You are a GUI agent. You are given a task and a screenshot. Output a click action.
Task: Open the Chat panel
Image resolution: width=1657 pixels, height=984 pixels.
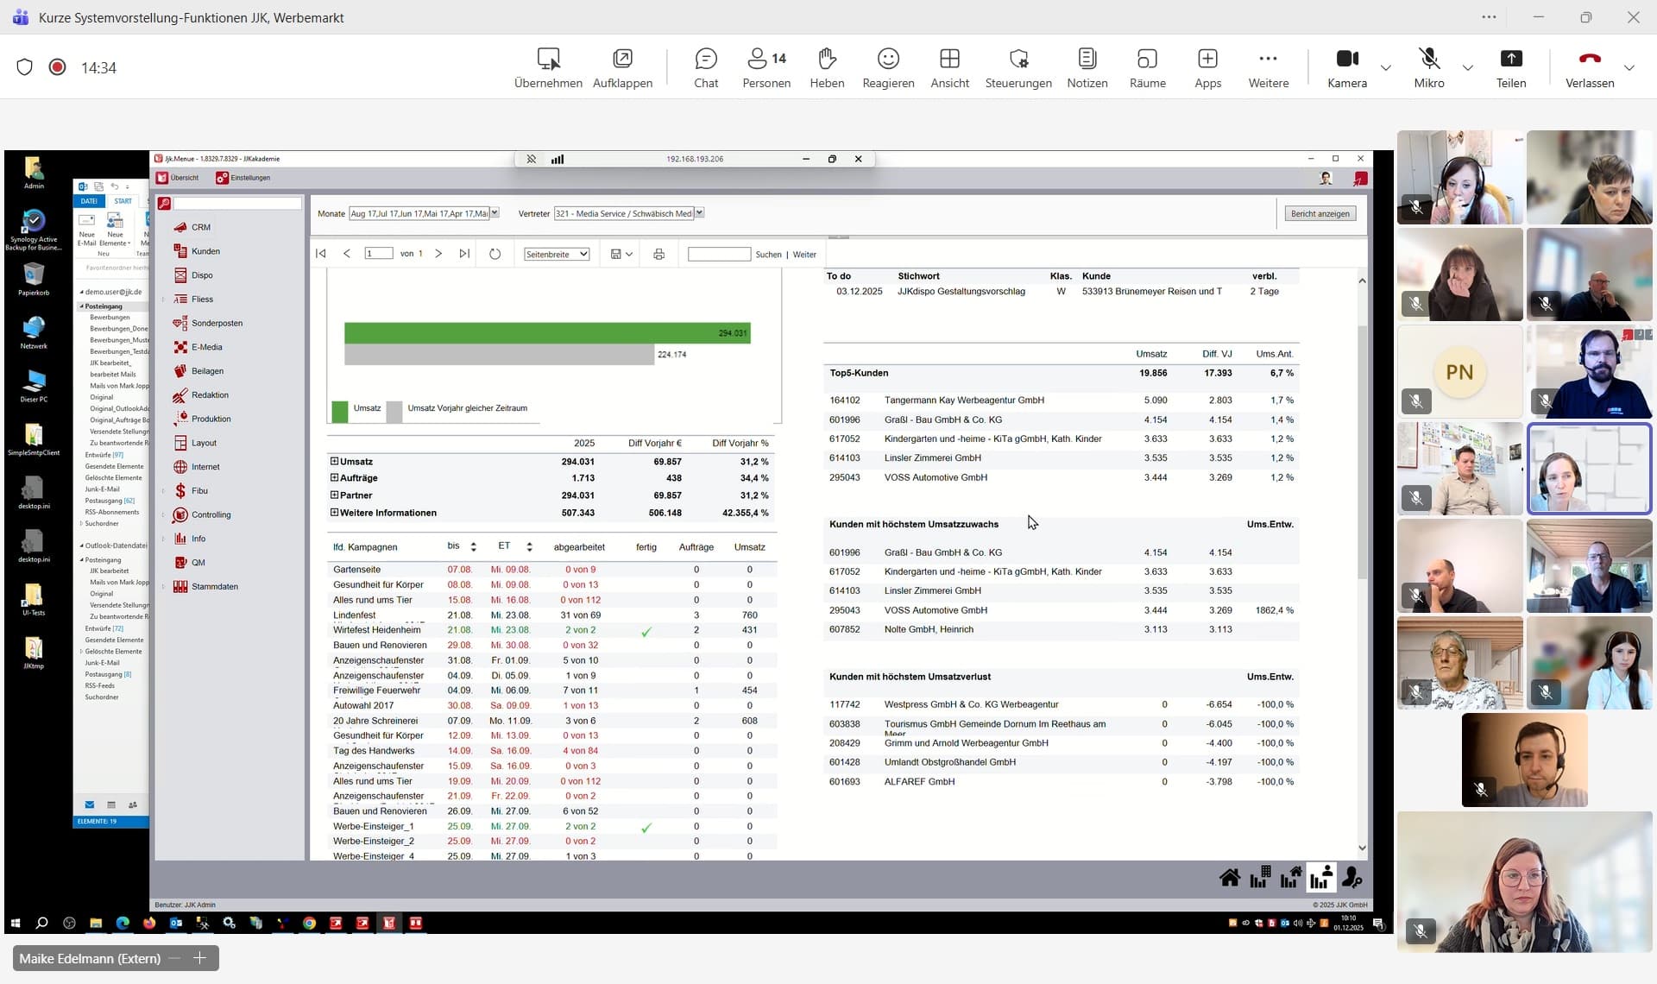[705, 67]
